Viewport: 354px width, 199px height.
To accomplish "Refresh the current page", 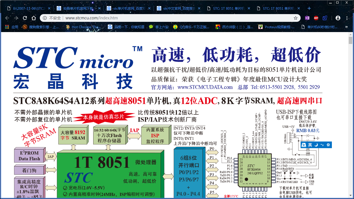I will (x=25, y=18).
